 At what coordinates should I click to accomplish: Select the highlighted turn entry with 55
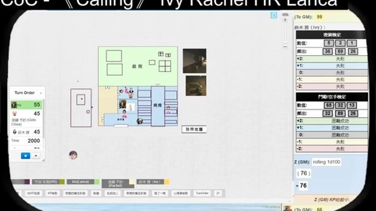pos(26,105)
